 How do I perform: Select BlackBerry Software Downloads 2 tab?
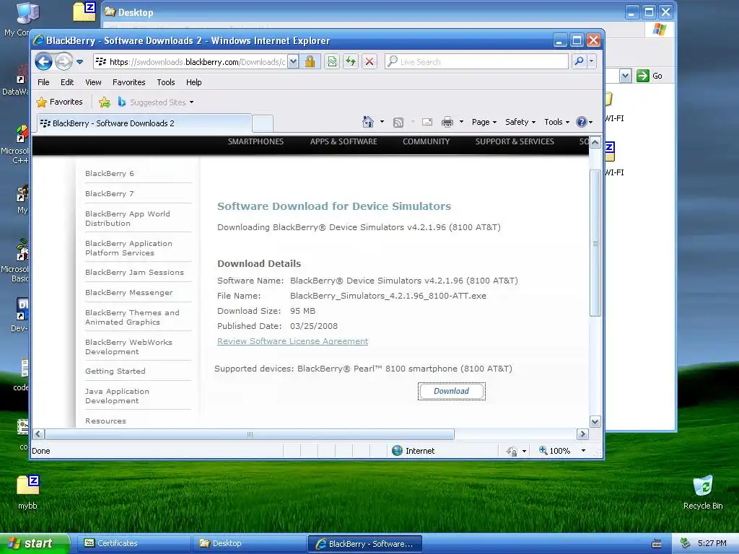coord(144,123)
